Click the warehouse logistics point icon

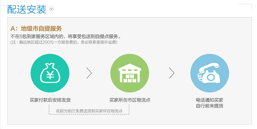(130, 73)
